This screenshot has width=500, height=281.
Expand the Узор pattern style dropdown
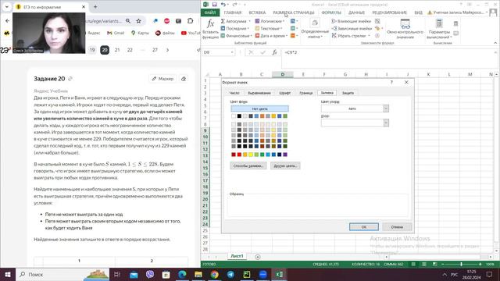386,123
